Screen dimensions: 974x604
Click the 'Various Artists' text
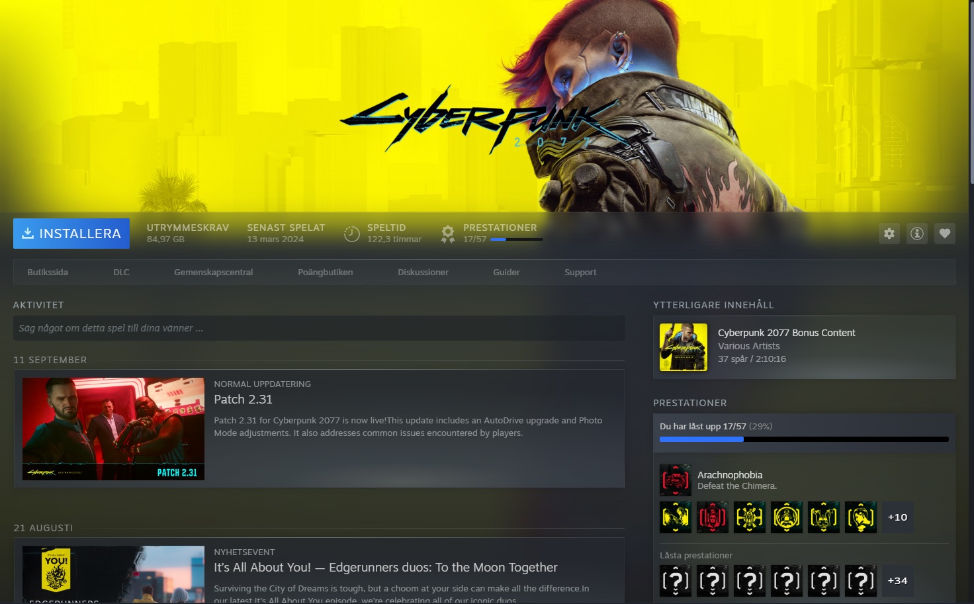749,346
